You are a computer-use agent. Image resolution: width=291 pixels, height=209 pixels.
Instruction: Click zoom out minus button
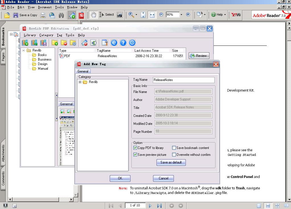click(161, 15)
